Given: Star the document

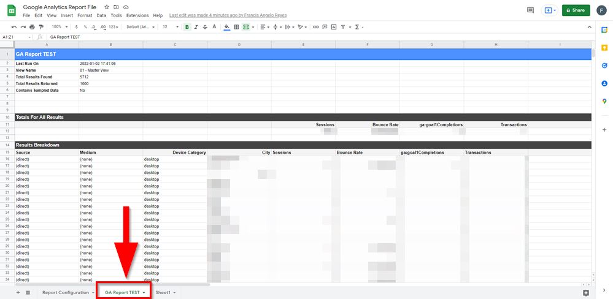Looking at the screenshot, I should pos(107,7).
